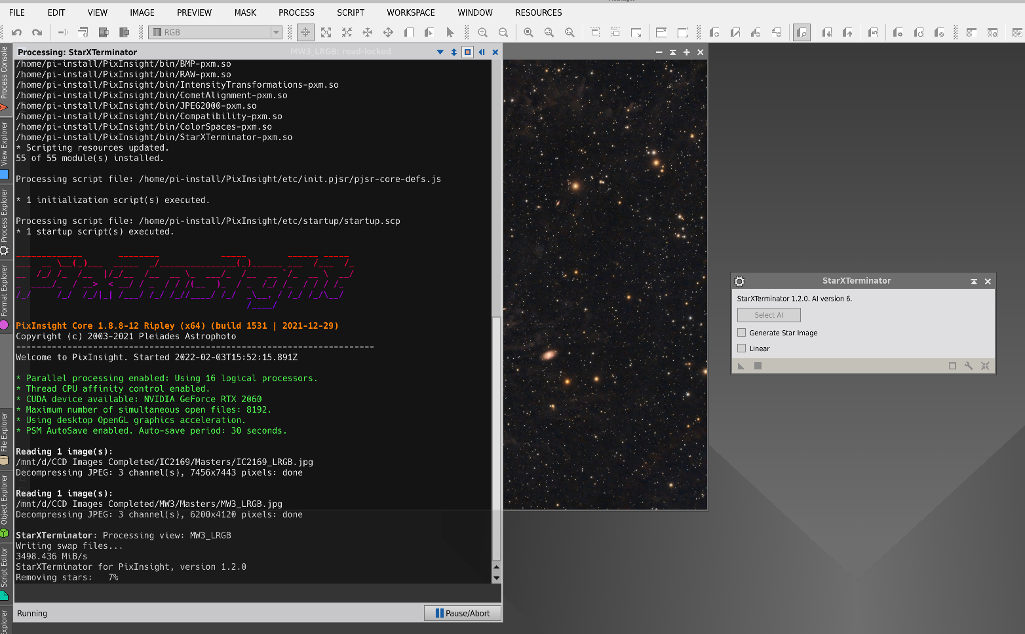Click the Select AI button

769,315
